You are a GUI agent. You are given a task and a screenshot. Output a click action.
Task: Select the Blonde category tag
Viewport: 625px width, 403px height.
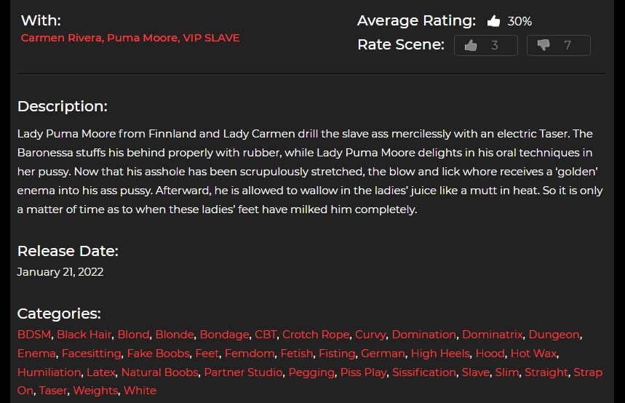tap(175, 335)
